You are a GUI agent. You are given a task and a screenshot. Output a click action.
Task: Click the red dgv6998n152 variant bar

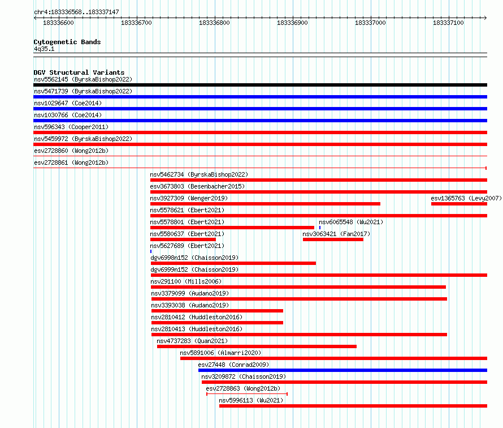click(233, 263)
